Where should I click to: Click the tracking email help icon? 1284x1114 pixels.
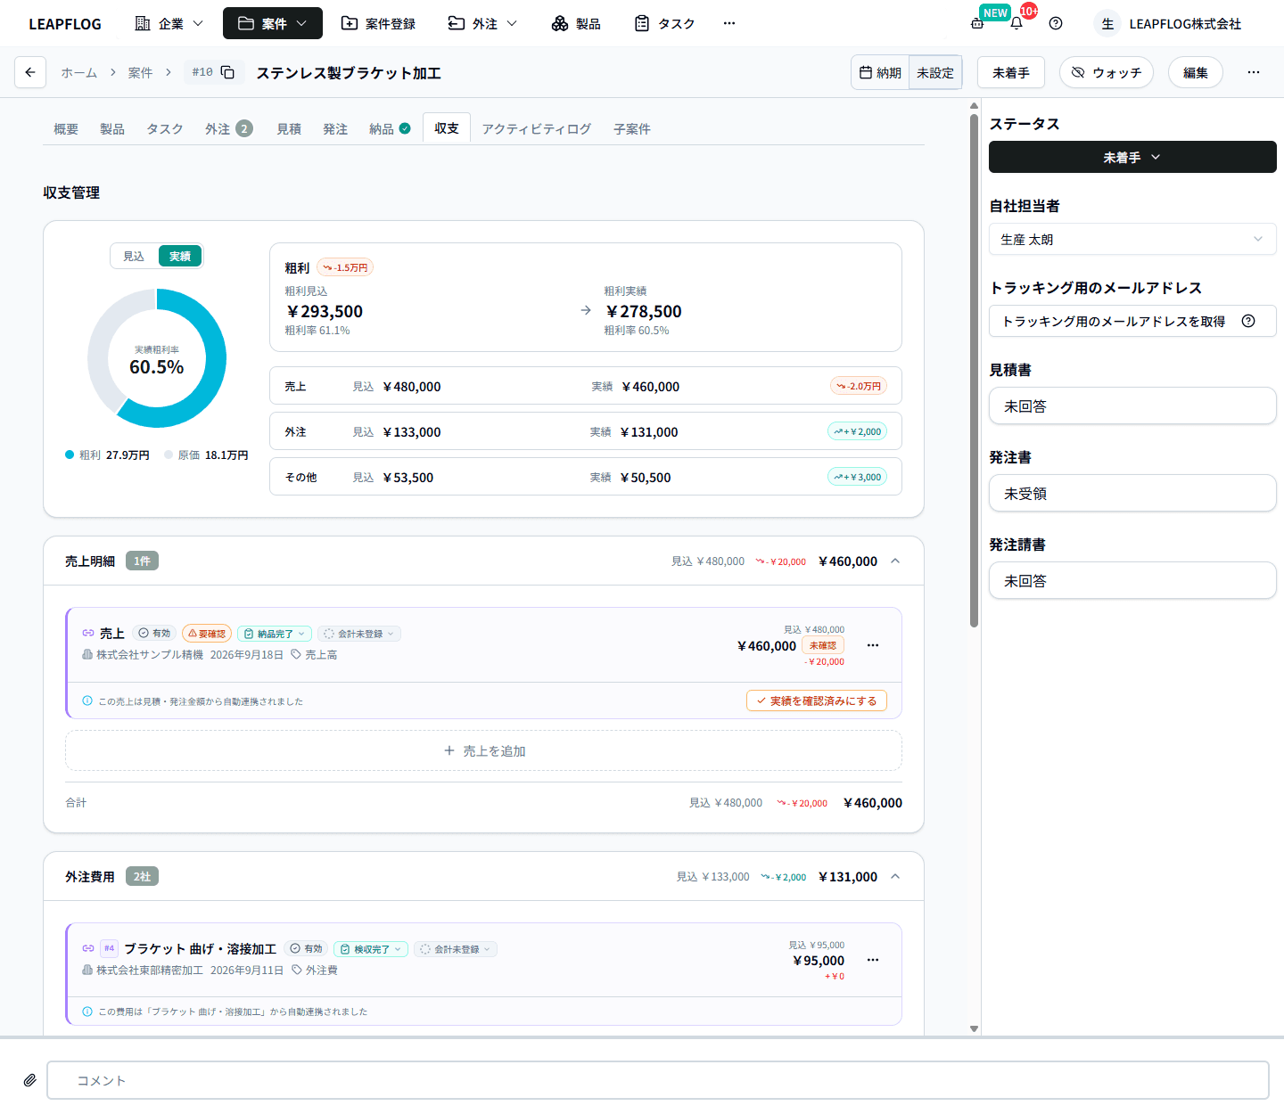[x=1248, y=321]
